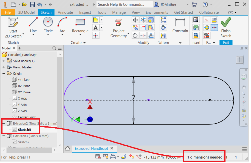
Task: Select the Mirror pattern tool
Action: (x=163, y=35)
